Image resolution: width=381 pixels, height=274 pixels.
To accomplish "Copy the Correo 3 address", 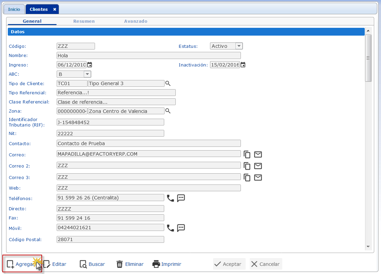I will point(247,177).
